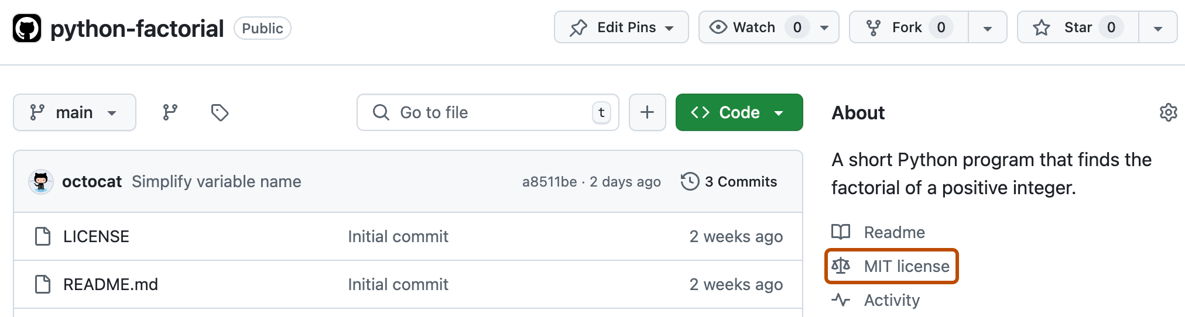The image size is (1185, 317).
Task: Click the GitHub octocat logo icon
Action: tap(27, 28)
